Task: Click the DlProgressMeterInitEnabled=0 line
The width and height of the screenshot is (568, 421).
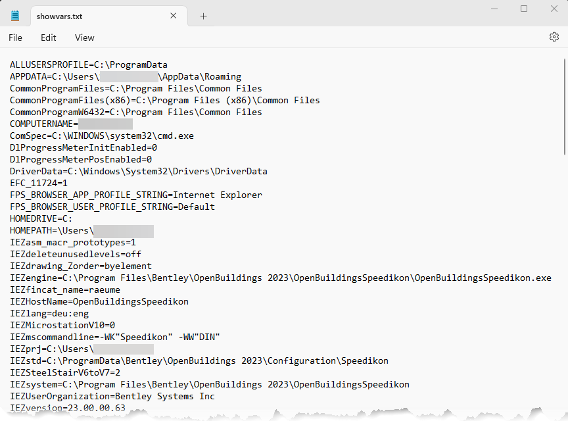Action: (x=83, y=147)
